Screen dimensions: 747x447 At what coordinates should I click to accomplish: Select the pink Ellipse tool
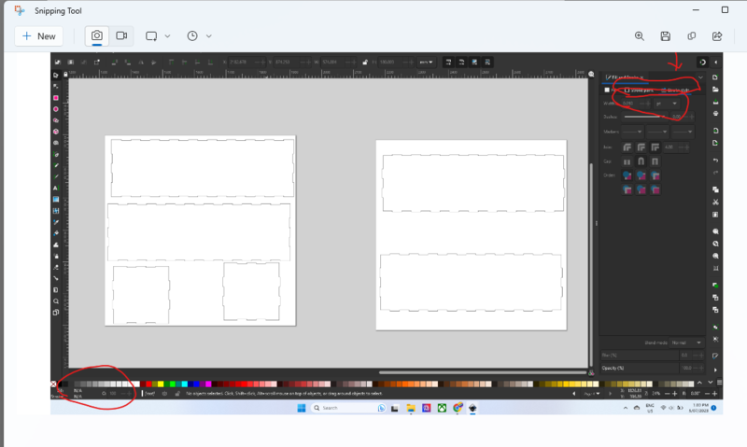pyautogui.click(x=56, y=109)
